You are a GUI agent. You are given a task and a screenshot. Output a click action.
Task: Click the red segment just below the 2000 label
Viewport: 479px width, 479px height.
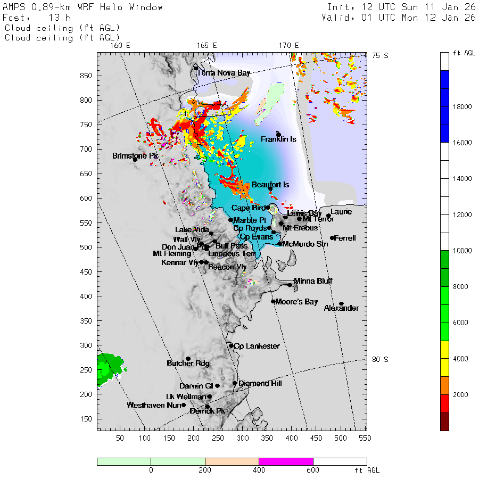(444, 403)
